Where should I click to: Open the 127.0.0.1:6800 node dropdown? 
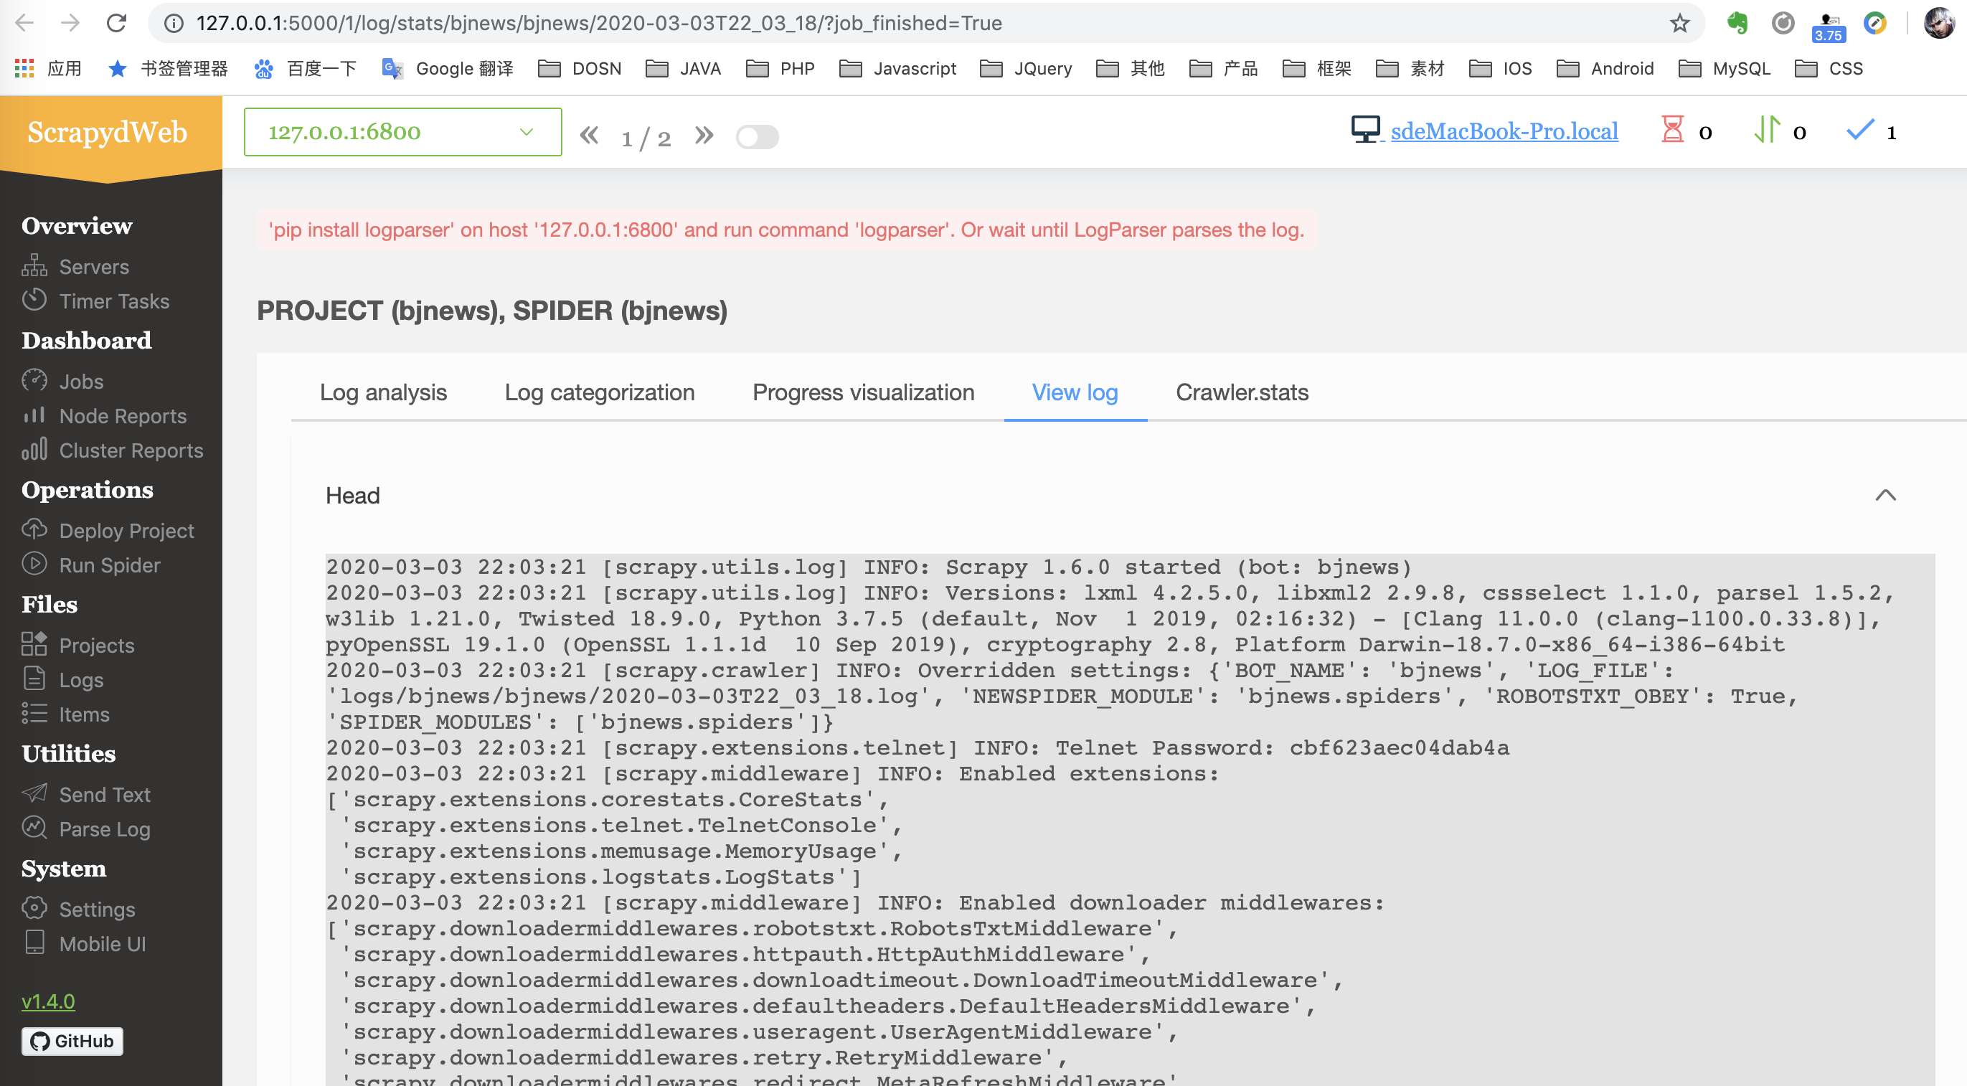click(x=402, y=132)
